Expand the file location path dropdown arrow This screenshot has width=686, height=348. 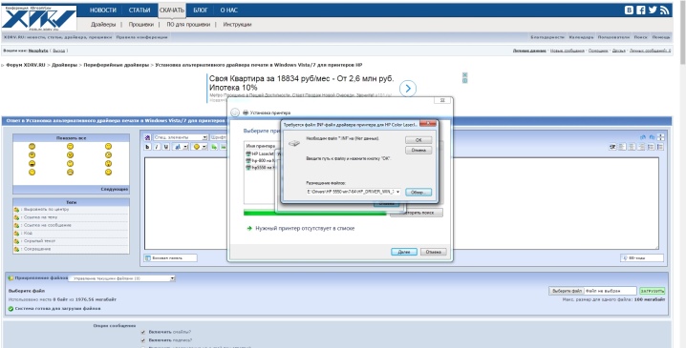click(397, 192)
